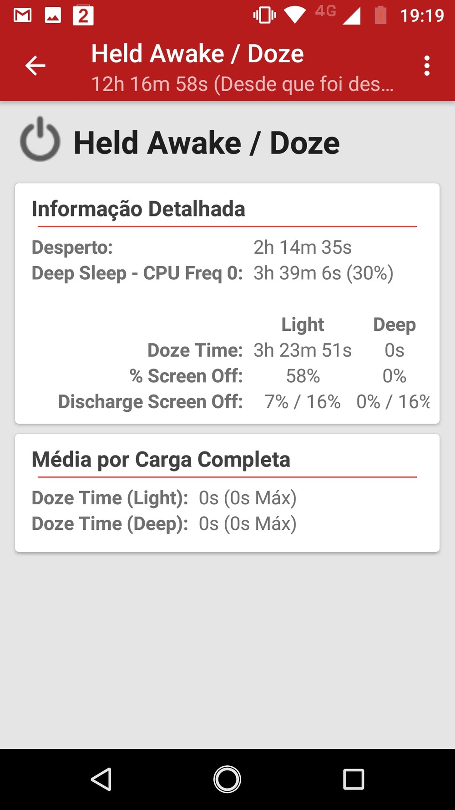
Task: Select the Média por Carga Completa header
Action: pos(161,459)
